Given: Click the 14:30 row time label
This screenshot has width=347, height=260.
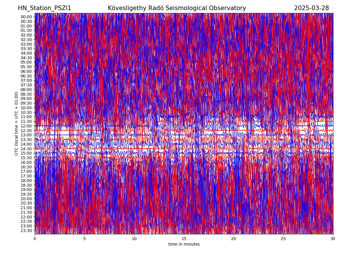Looking at the screenshot, I should (x=26, y=149).
